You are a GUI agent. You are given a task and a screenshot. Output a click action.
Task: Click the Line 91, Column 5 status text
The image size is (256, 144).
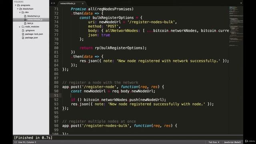click(x=27, y=142)
